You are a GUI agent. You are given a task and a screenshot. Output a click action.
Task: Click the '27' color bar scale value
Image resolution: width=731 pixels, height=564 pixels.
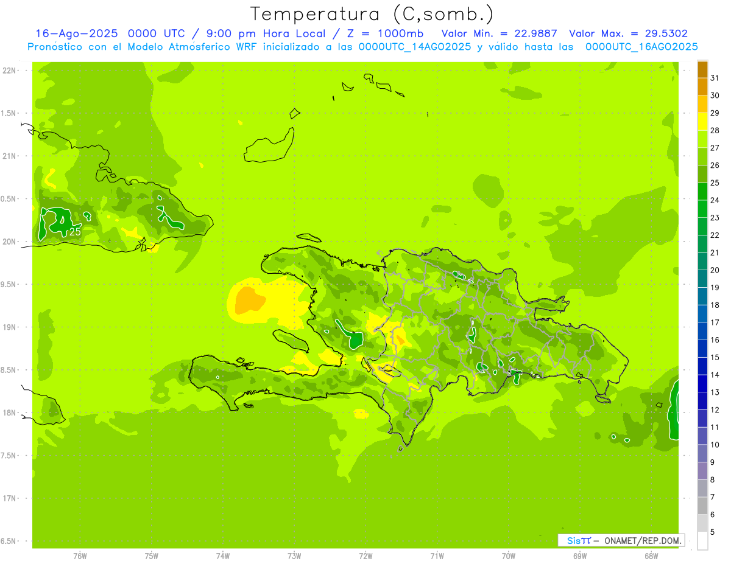coord(715,148)
